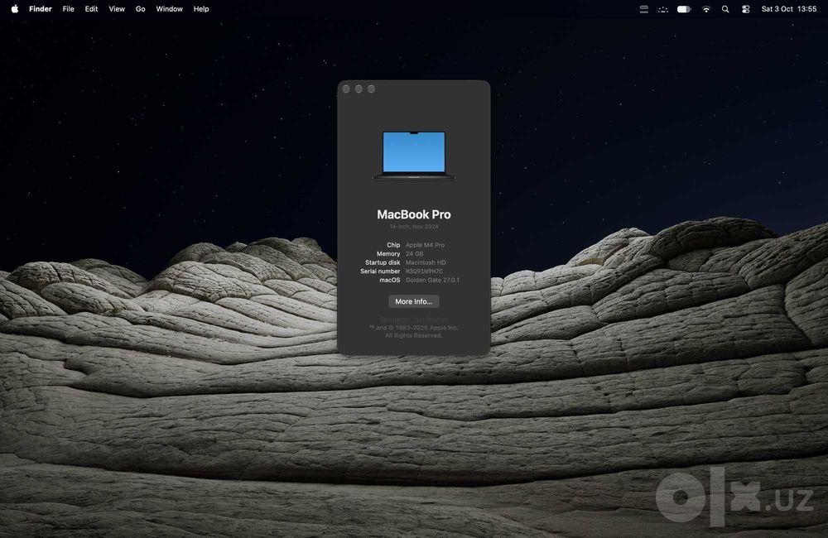Select the "Golden Gate 27.0.1" macOS version
Screen dimensions: 828x538
432,281
